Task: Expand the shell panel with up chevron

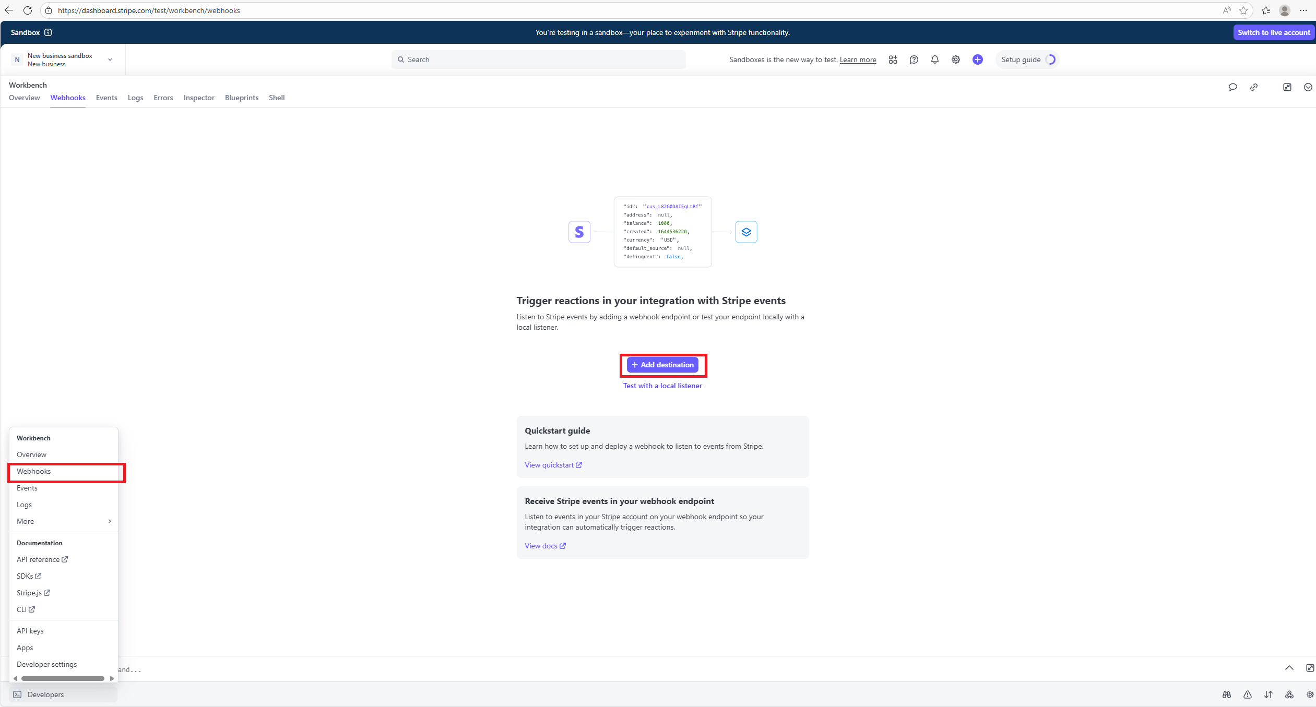Action: click(x=1289, y=668)
